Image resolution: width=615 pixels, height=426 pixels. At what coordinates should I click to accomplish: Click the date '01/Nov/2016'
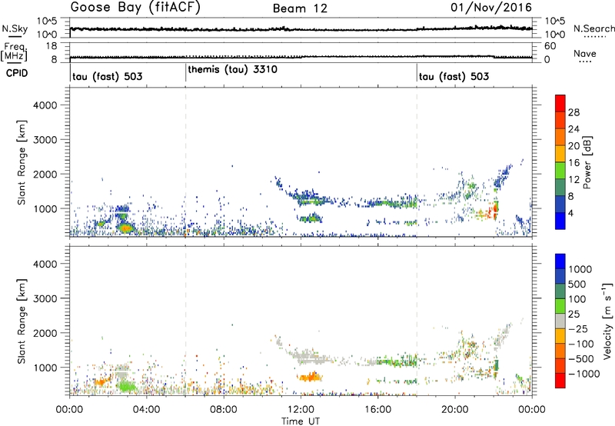click(491, 8)
